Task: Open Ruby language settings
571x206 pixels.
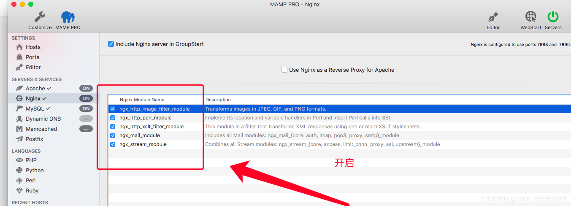Action: [32, 190]
